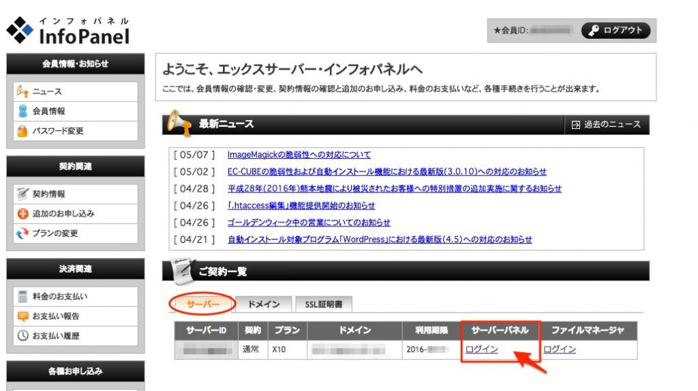This screenshot has height=391, width=698.
Task: Click the plan change arrows icon
Action: pyautogui.click(x=22, y=233)
